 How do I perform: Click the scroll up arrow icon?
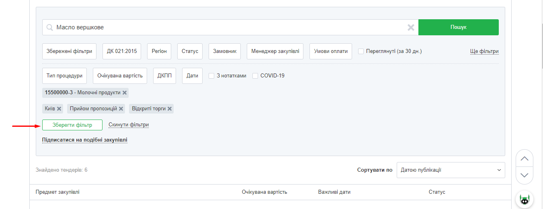(x=524, y=159)
